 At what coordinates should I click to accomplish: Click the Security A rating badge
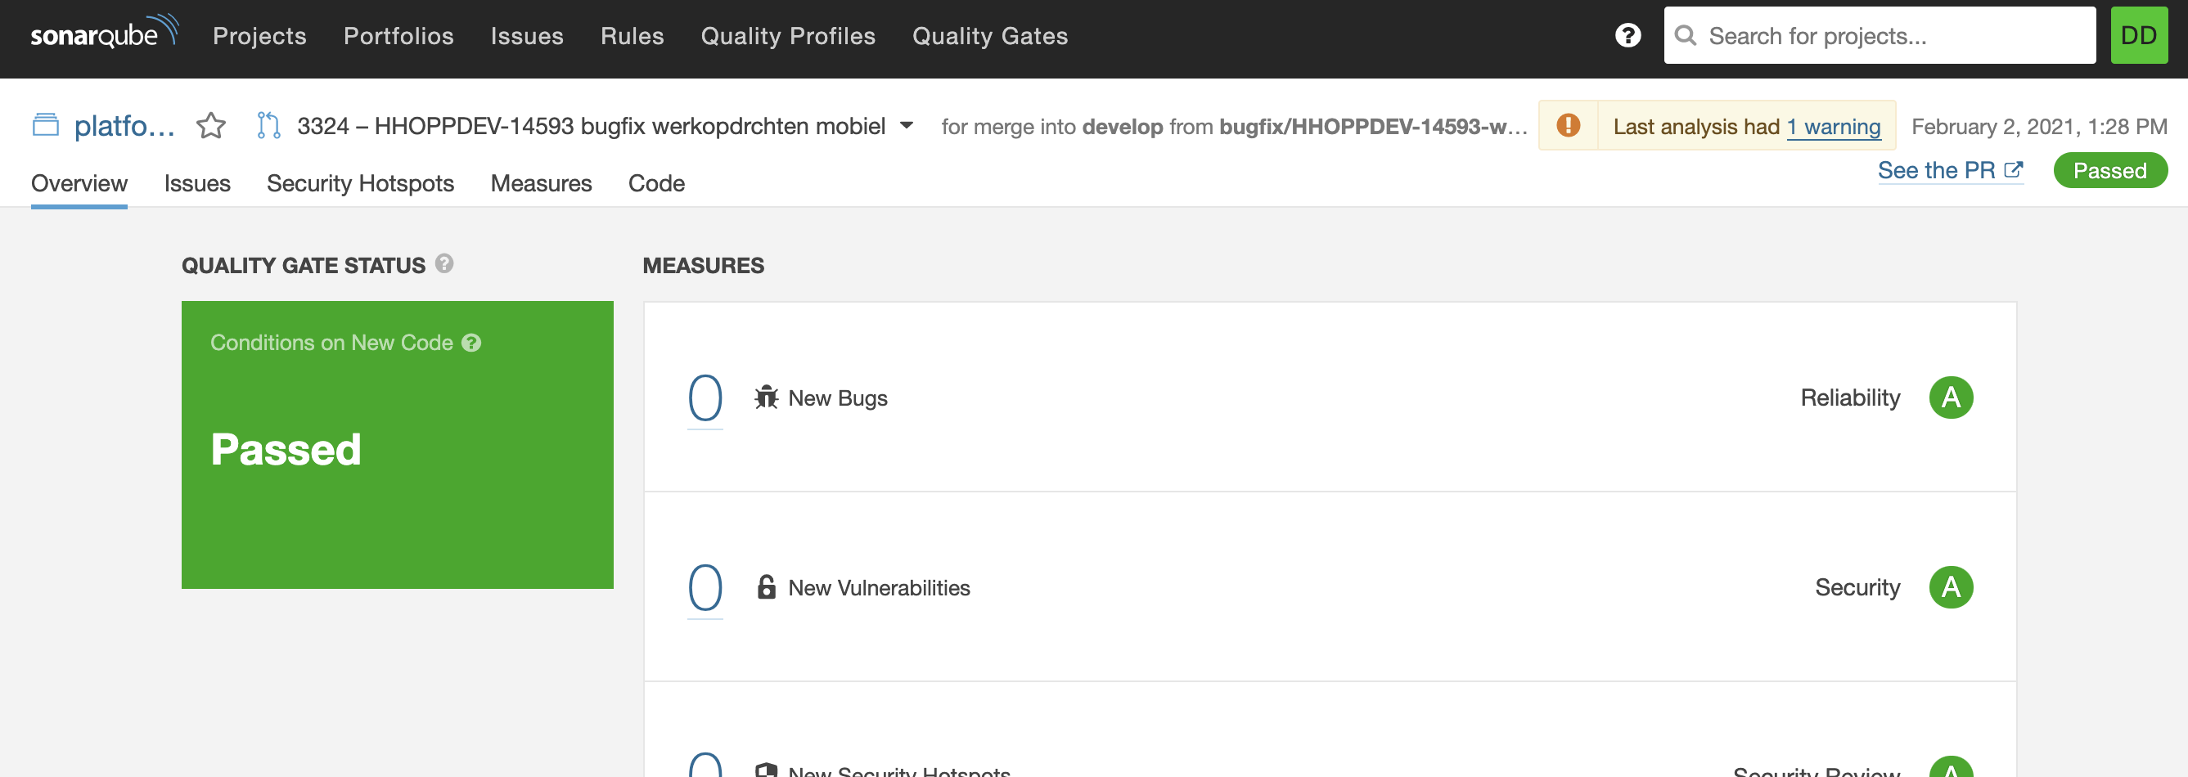(1950, 587)
